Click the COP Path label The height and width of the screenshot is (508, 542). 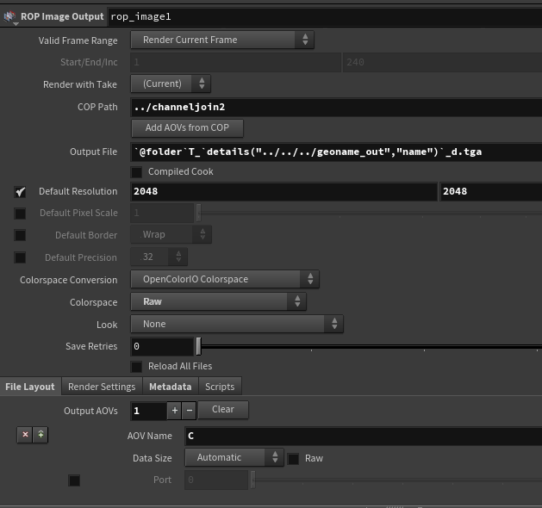point(97,107)
